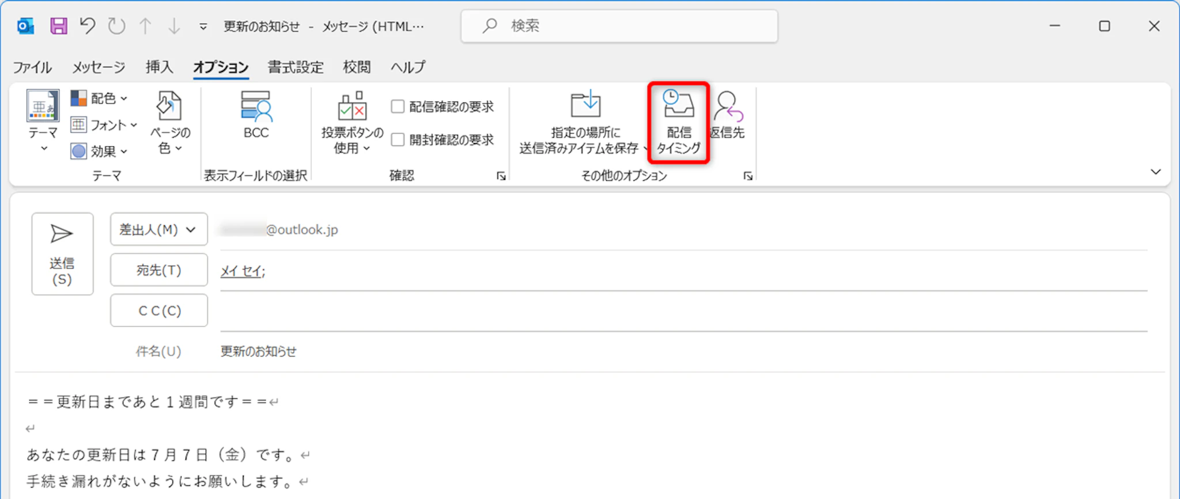Click the Undo arrow icon

point(88,26)
